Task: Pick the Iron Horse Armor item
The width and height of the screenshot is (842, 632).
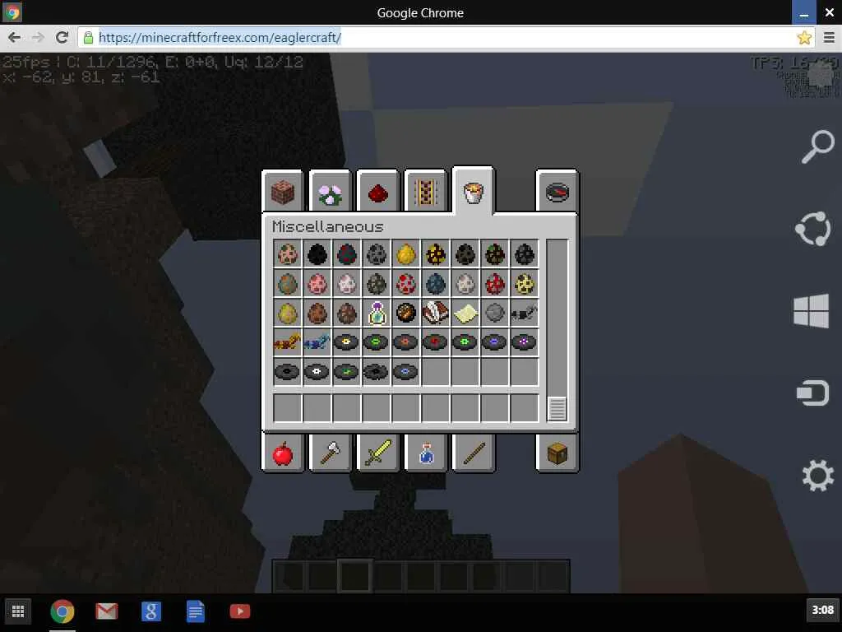Action: coord(524,313)
